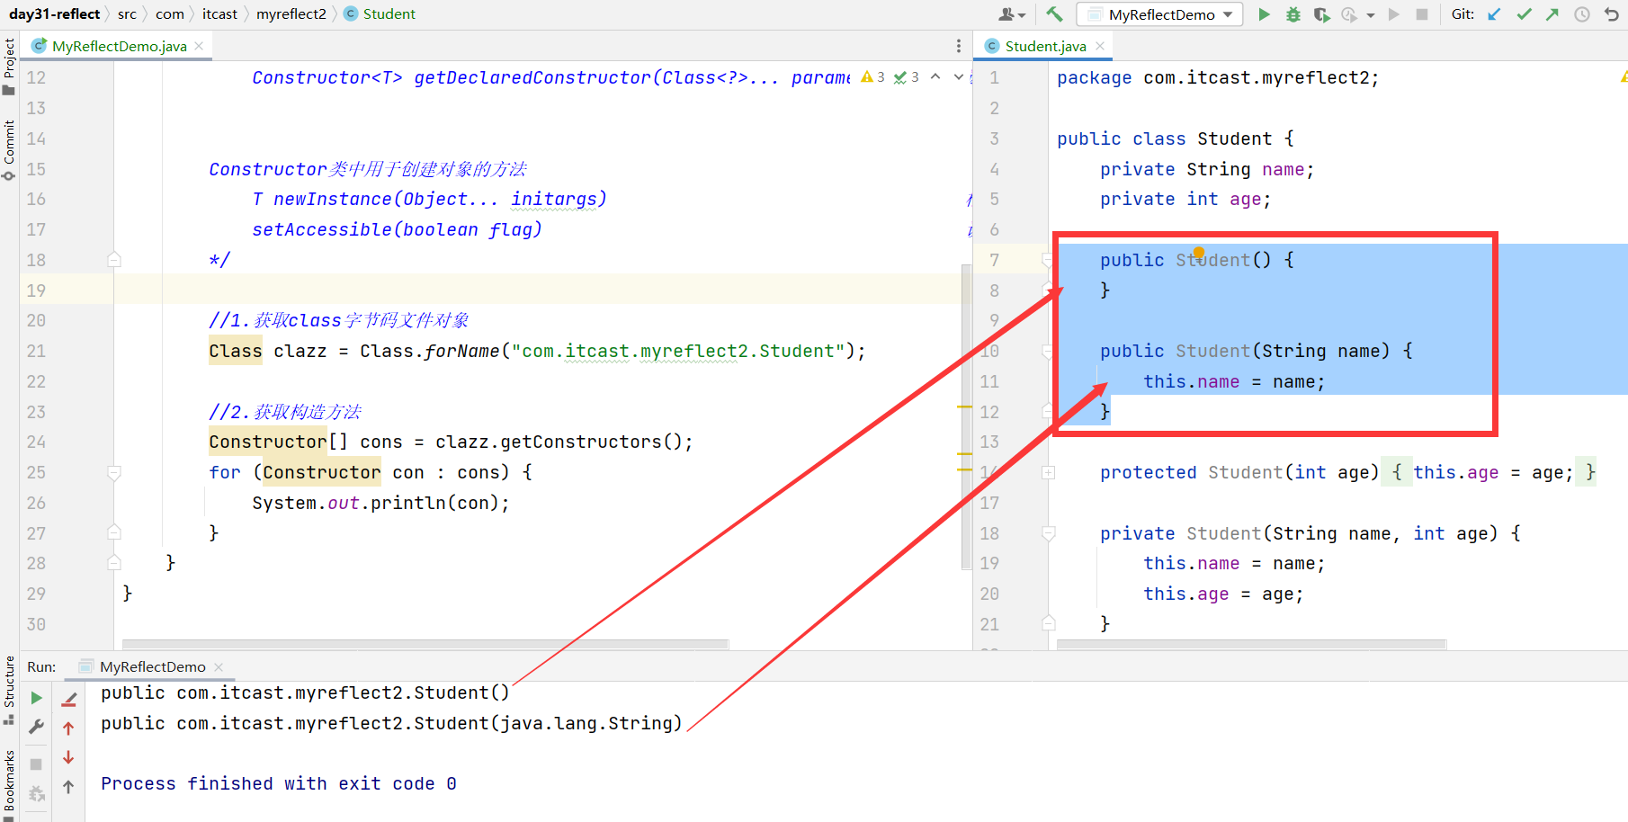Build the project with the hammer icon
The height and width of the screenshot is (822, 1628).
point(1054,14)
